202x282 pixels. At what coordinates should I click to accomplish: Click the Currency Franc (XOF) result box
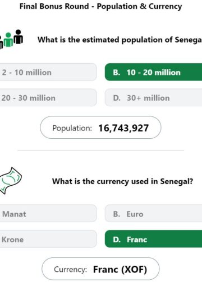(100, 269)
